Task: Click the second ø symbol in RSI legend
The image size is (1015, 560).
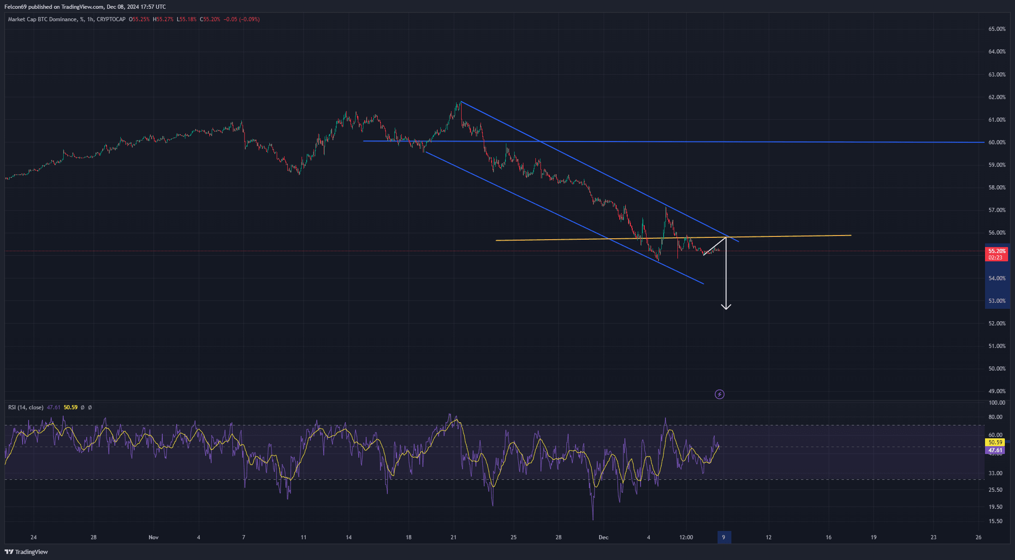Action: click(90, 407)
